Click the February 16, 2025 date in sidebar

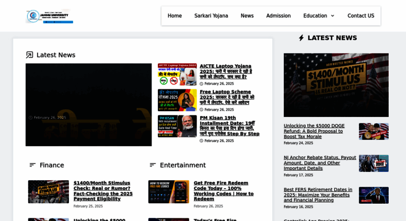coord(298,207)
